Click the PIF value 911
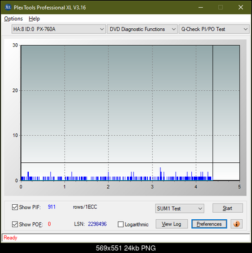Screen dimensions: 252x253 point(52,207)
